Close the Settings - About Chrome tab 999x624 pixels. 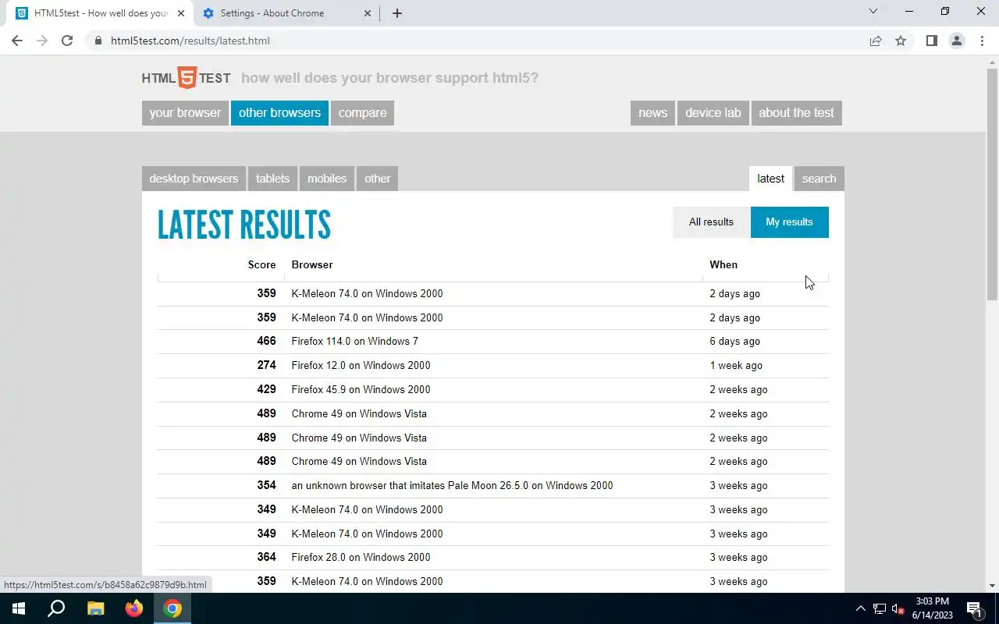coord(368,13)
